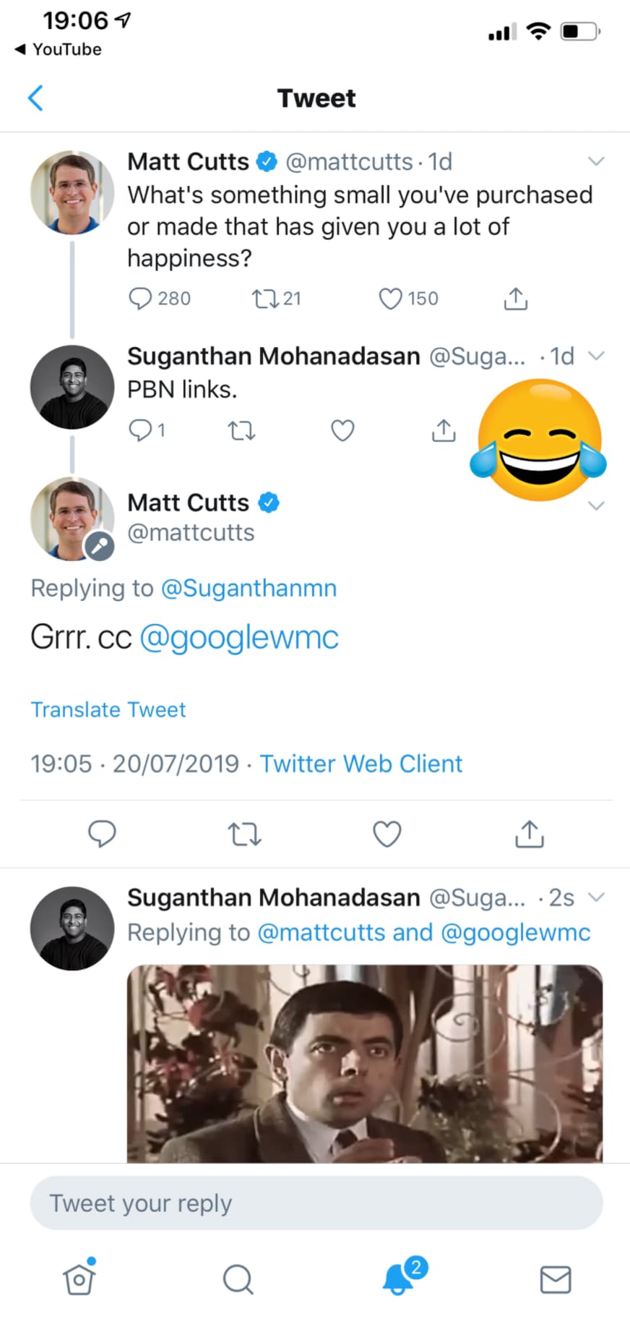Share the 'Grrr. cc @googlewmc' tweet

[x=529, y=834]
